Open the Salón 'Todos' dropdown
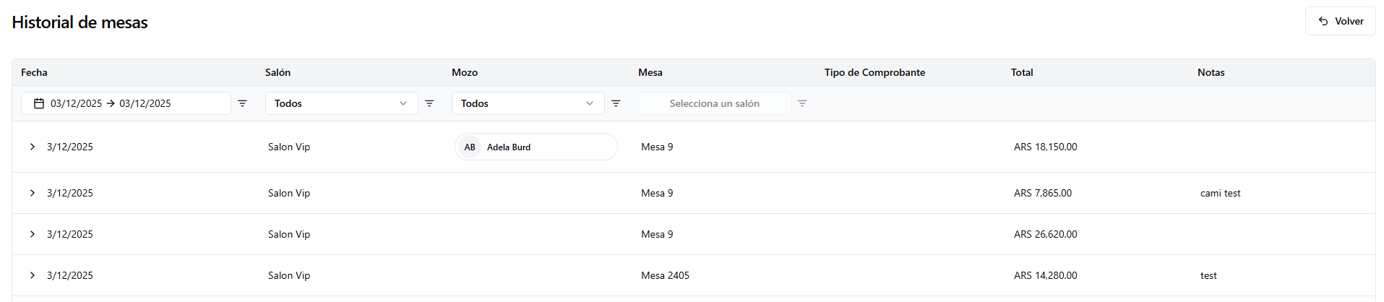The width and height of the screenshot is (1384, 302). [x=341, y=103]
